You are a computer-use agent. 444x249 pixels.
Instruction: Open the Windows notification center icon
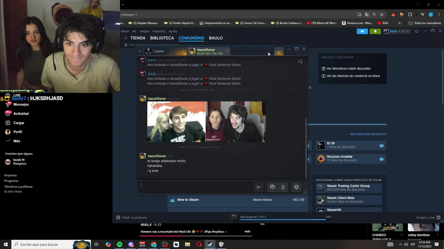437,245
